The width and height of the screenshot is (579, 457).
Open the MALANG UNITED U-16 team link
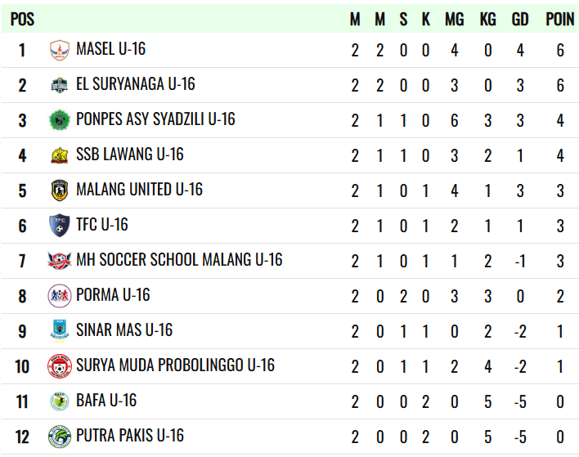[x=139, y=190]
